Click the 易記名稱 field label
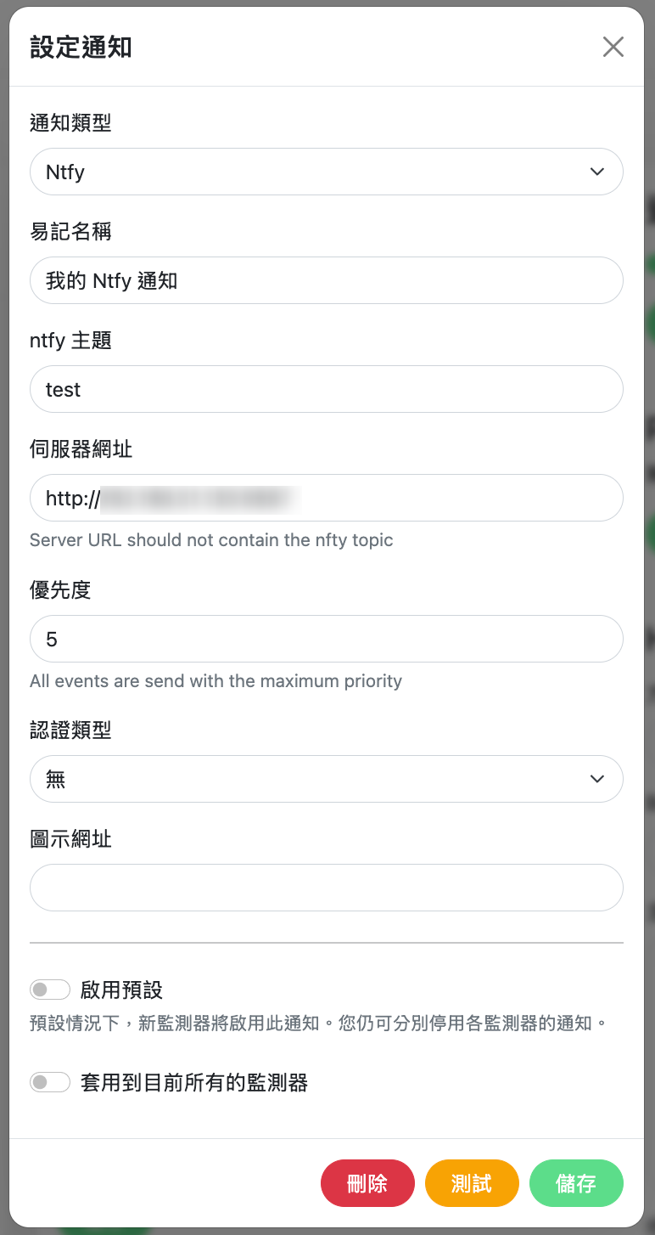Screen dimensions: 655x1235 coord(70,232)
